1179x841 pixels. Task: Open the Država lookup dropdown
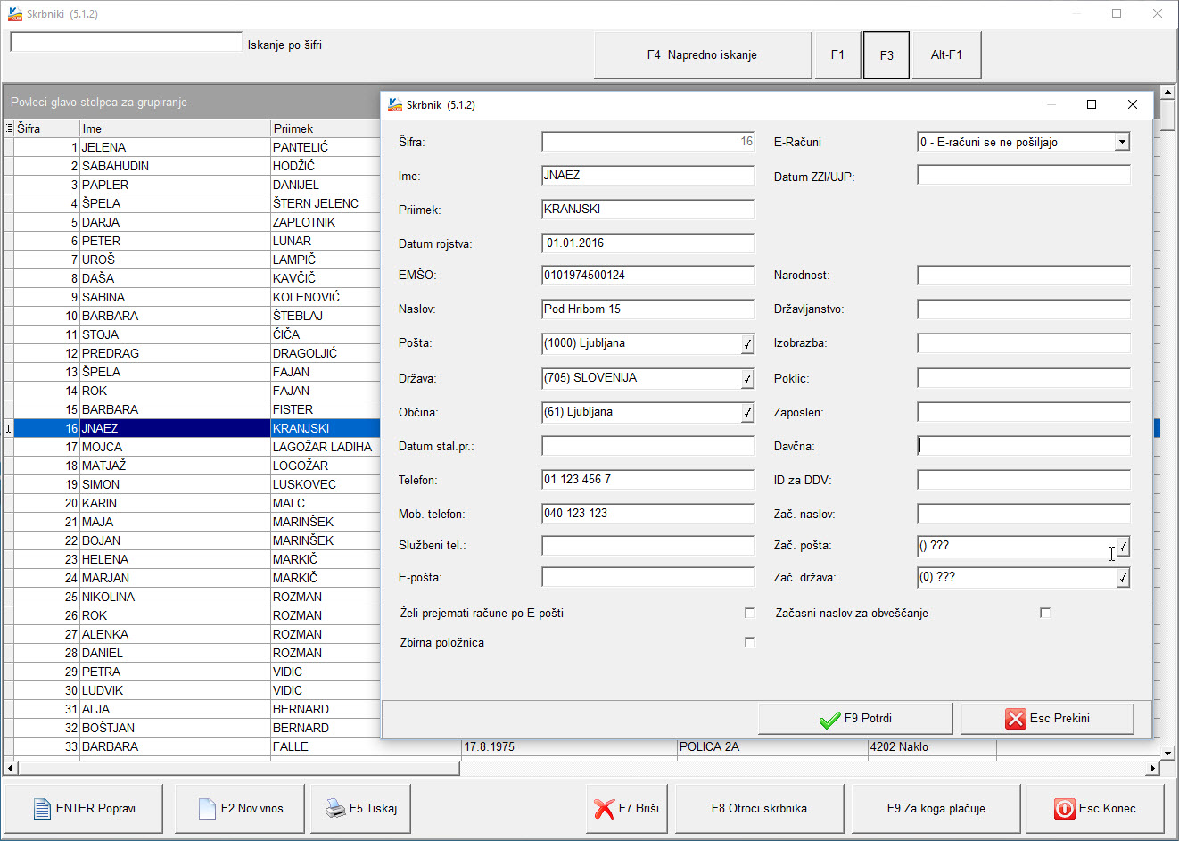(747, 379)
